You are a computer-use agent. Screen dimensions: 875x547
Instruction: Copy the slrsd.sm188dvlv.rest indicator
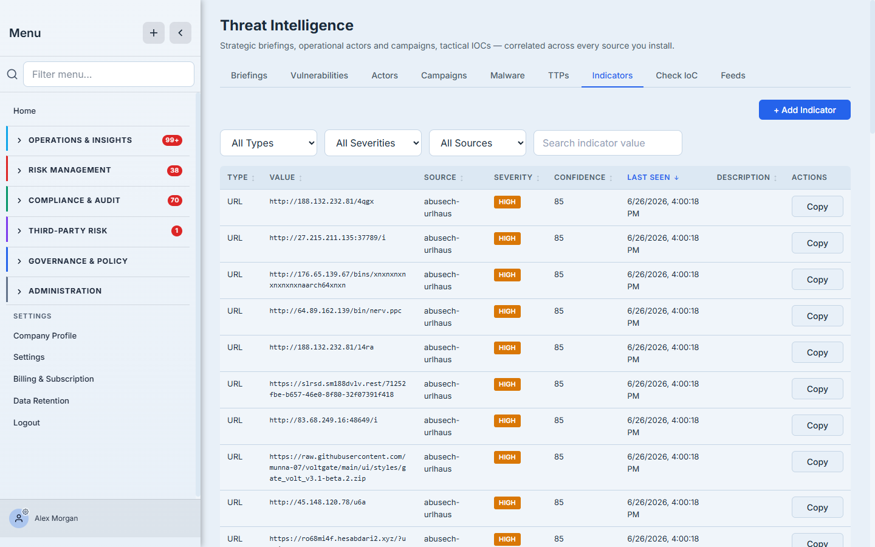(x=817, y=389)
